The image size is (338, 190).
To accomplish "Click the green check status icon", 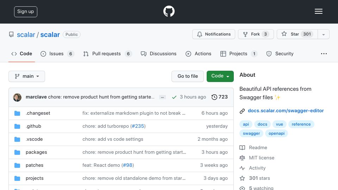I will tap(174, 97).
